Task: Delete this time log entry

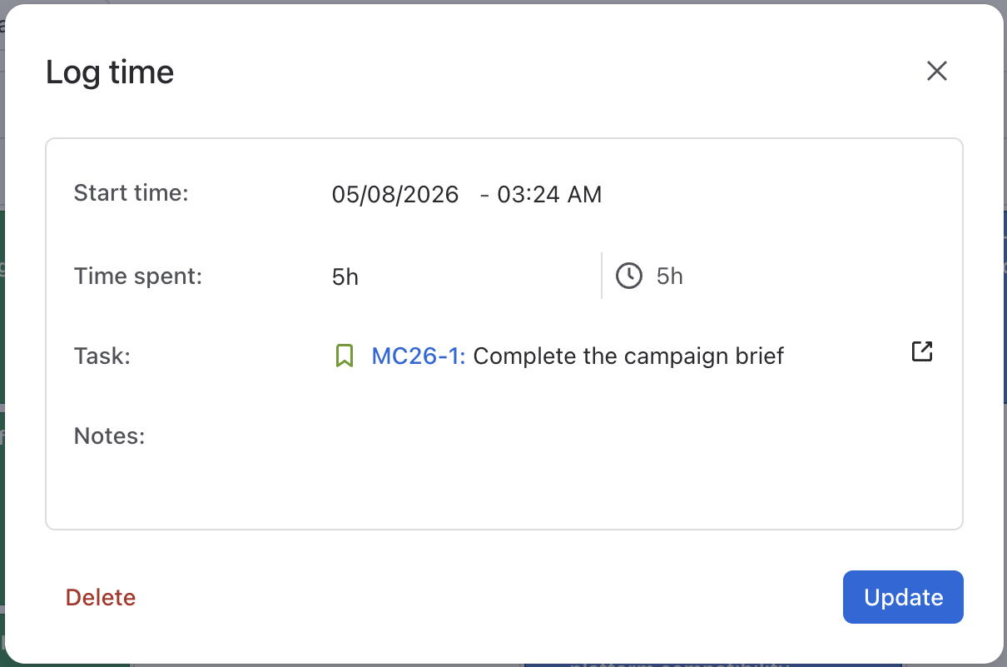Action: click(101, 598)
